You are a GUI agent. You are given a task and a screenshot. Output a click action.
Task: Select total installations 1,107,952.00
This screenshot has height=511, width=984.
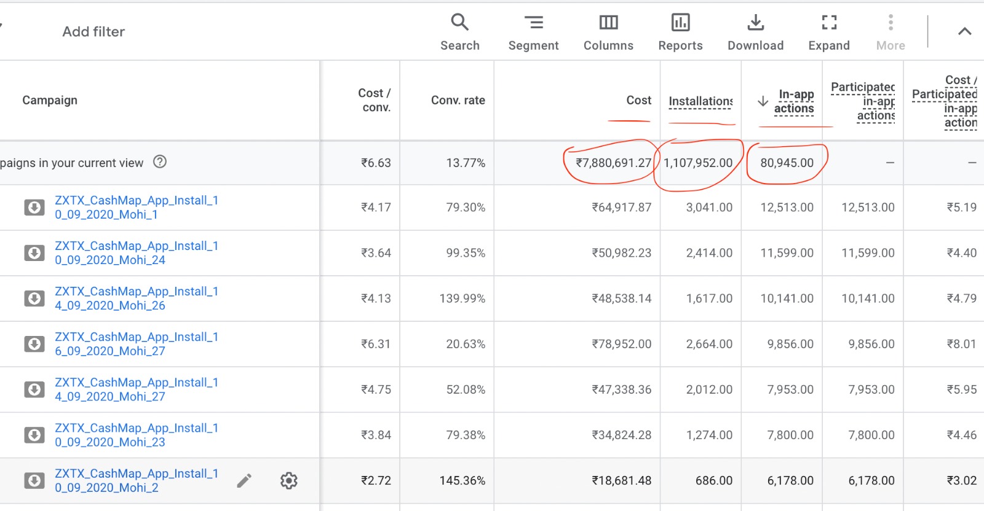(698, 163)
